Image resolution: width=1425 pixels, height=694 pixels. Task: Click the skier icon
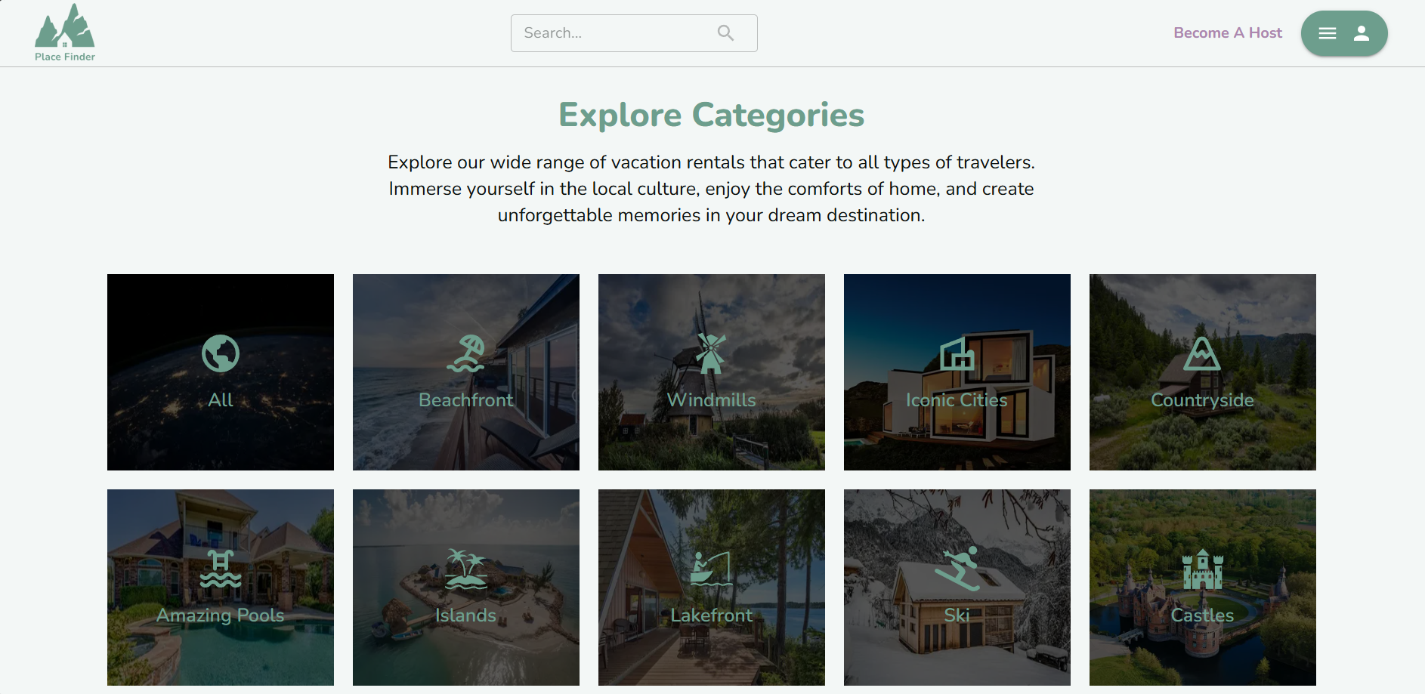pyautogui.click(x=957, y=569)
